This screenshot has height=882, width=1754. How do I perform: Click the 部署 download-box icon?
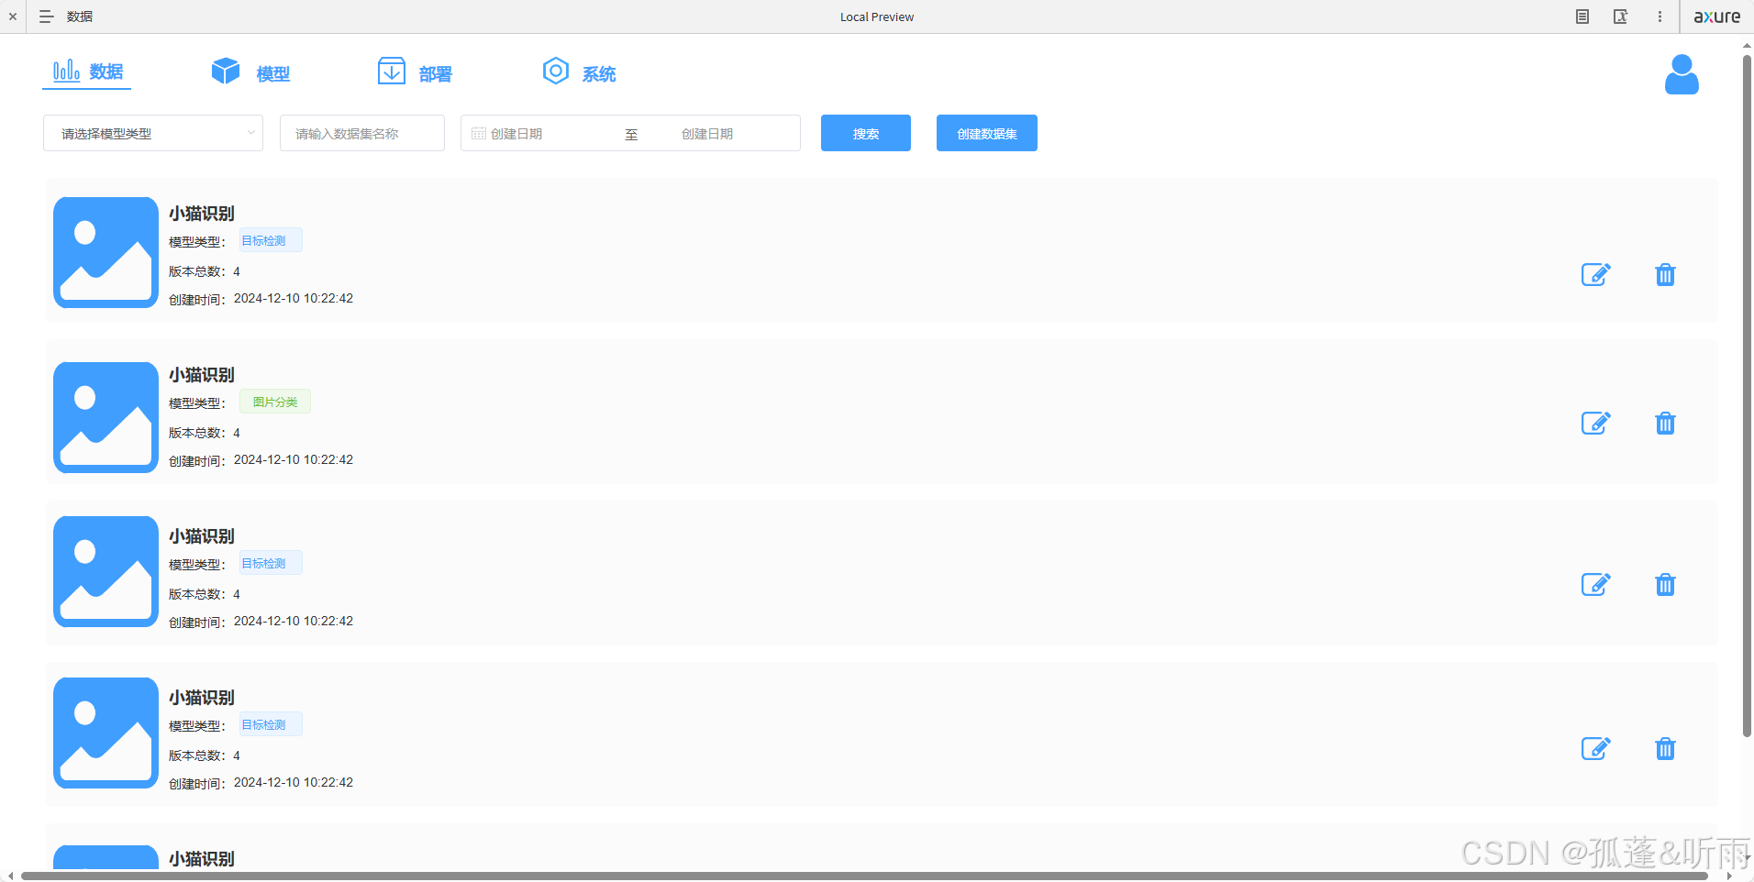click(392, 71)
